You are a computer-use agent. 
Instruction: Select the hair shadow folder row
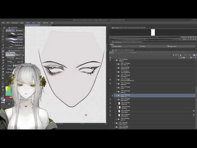pos(154,72)
